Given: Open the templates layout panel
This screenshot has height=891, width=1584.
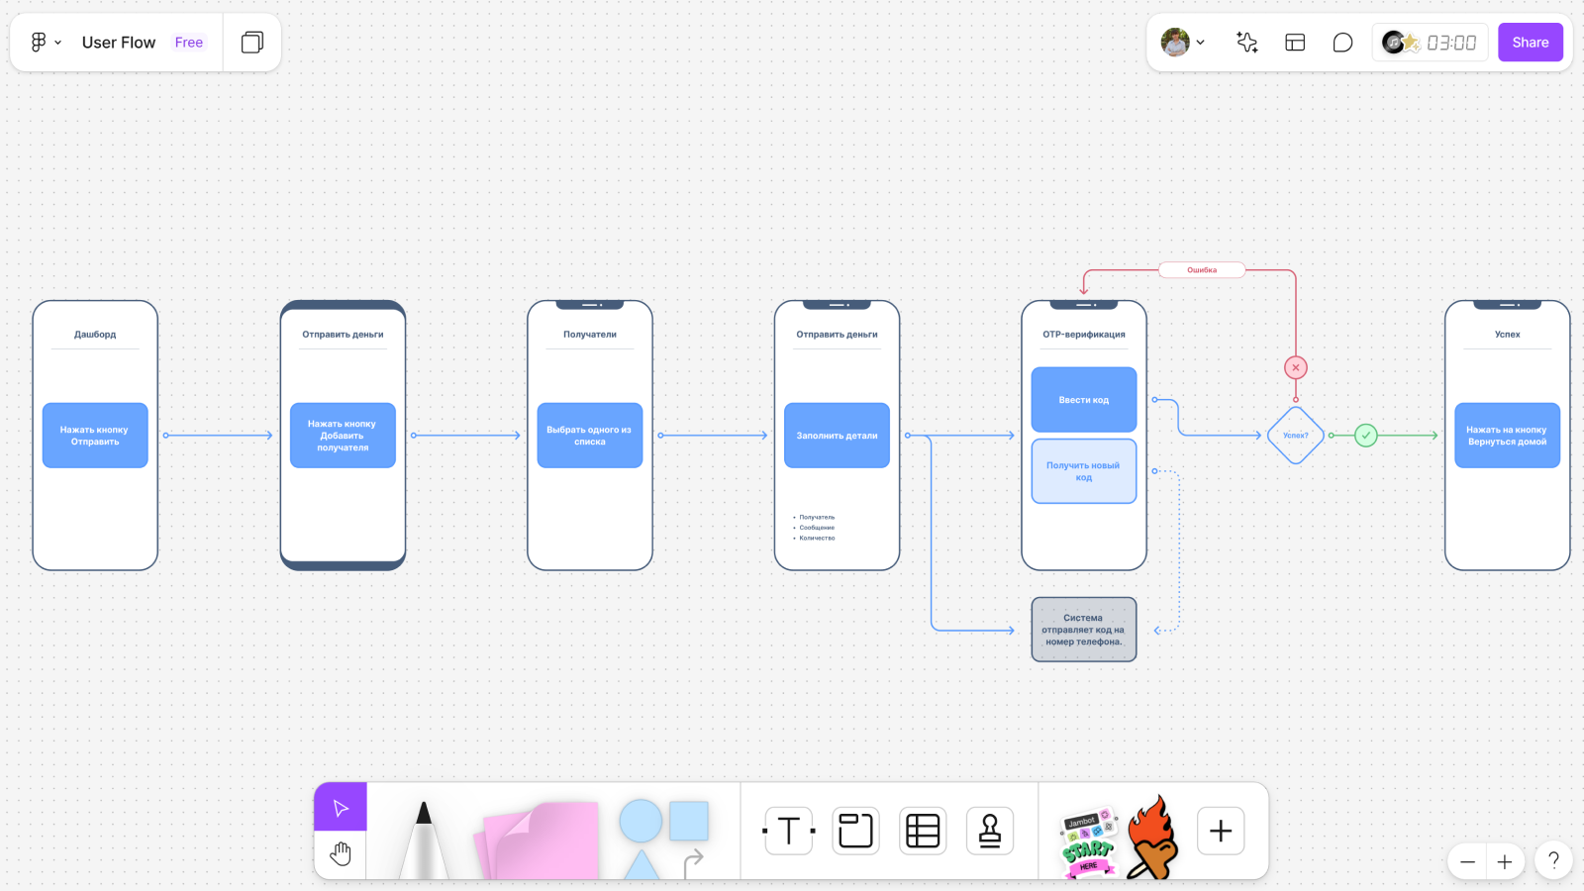Looking at the screenshot, I should pos(1294,42).
